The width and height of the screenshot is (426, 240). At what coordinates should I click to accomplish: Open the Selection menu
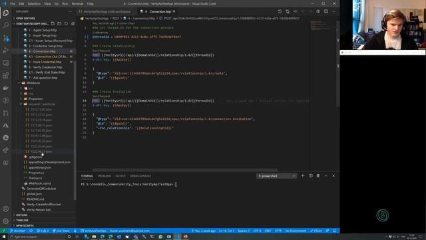pos(34,4)
